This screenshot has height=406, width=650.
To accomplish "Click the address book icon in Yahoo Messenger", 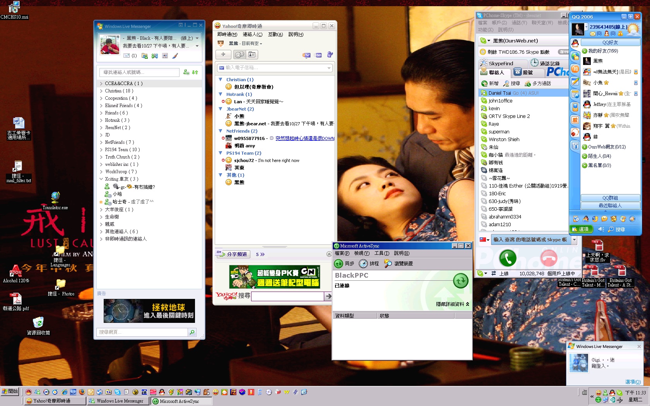I will [x=252, y=55].
